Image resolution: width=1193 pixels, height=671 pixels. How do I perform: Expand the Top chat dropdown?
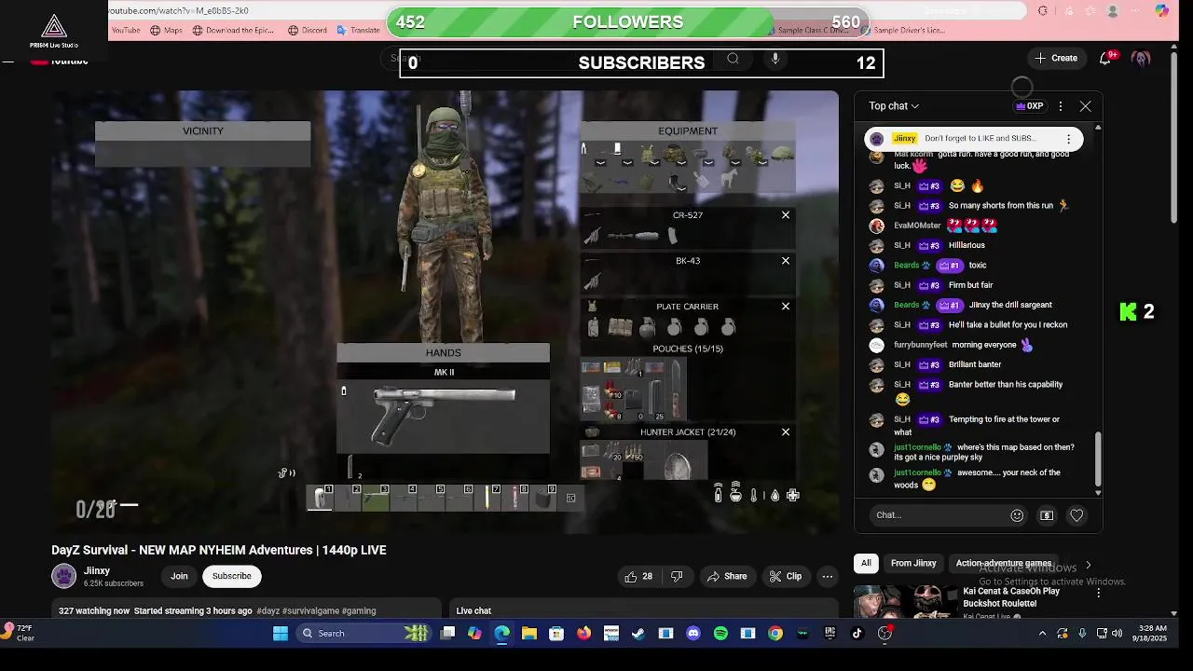(894, 106)
